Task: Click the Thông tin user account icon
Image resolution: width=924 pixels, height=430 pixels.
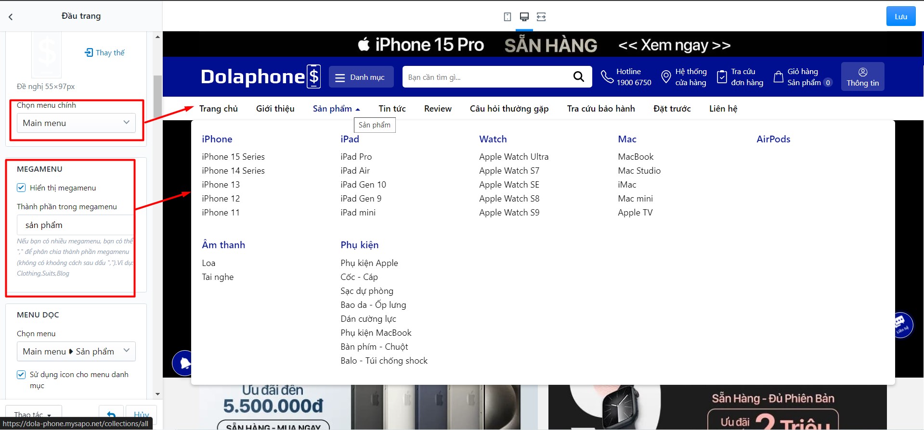Action: 863,72
